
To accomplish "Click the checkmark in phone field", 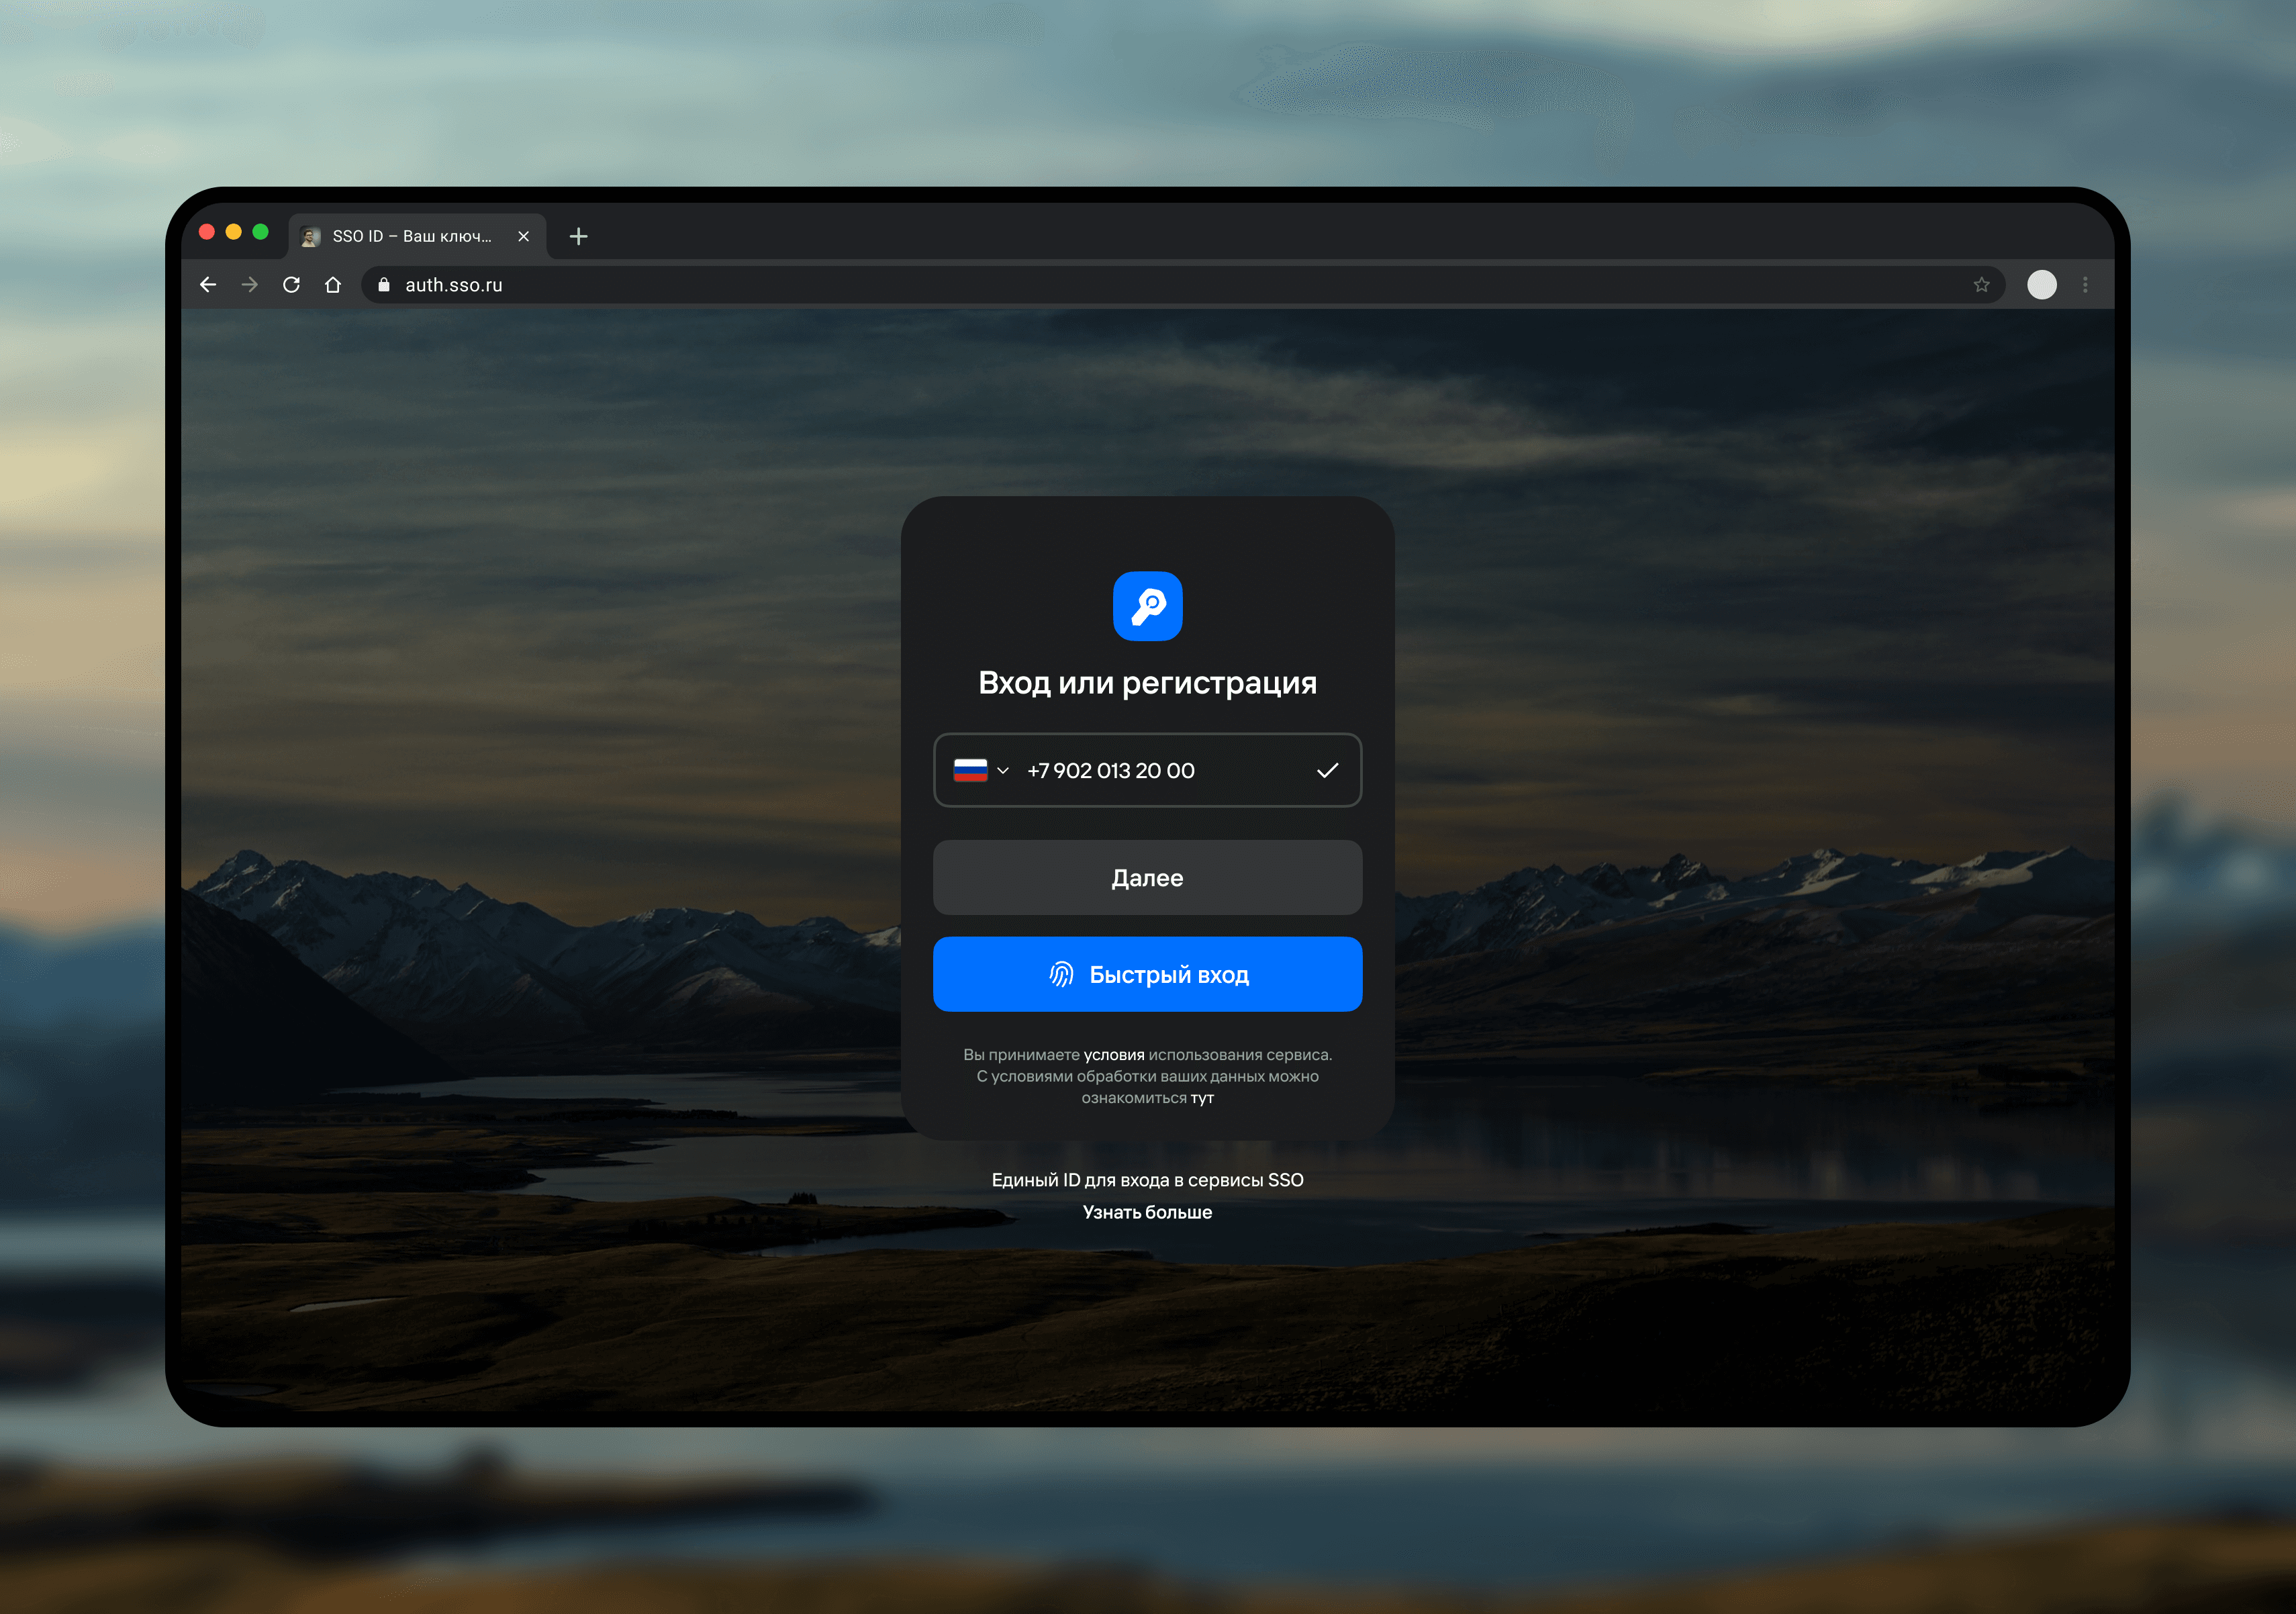I will coord(1327,770).
